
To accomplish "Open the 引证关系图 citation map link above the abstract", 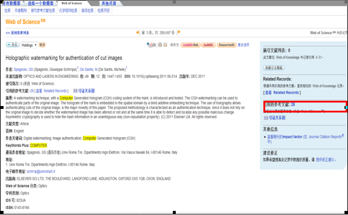I will [x=84, y=91].
